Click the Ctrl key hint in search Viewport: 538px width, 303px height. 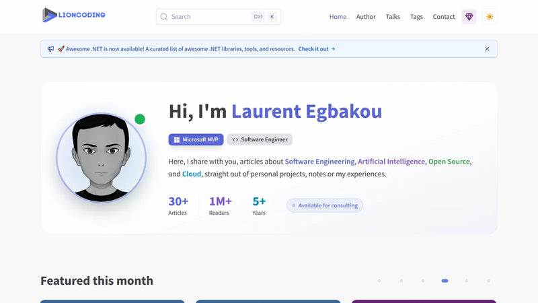(x=258, y=16)
